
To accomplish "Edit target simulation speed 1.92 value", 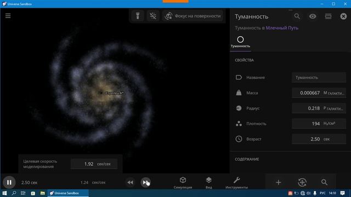I will (x=89, y=164).
